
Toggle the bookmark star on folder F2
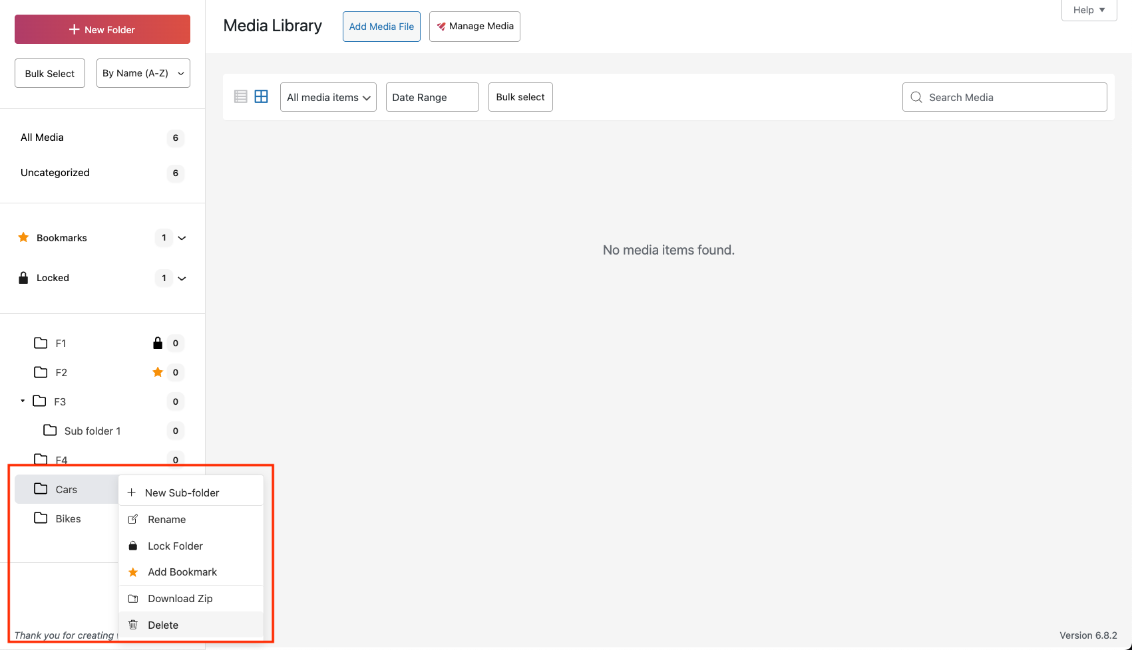point(158,372)
